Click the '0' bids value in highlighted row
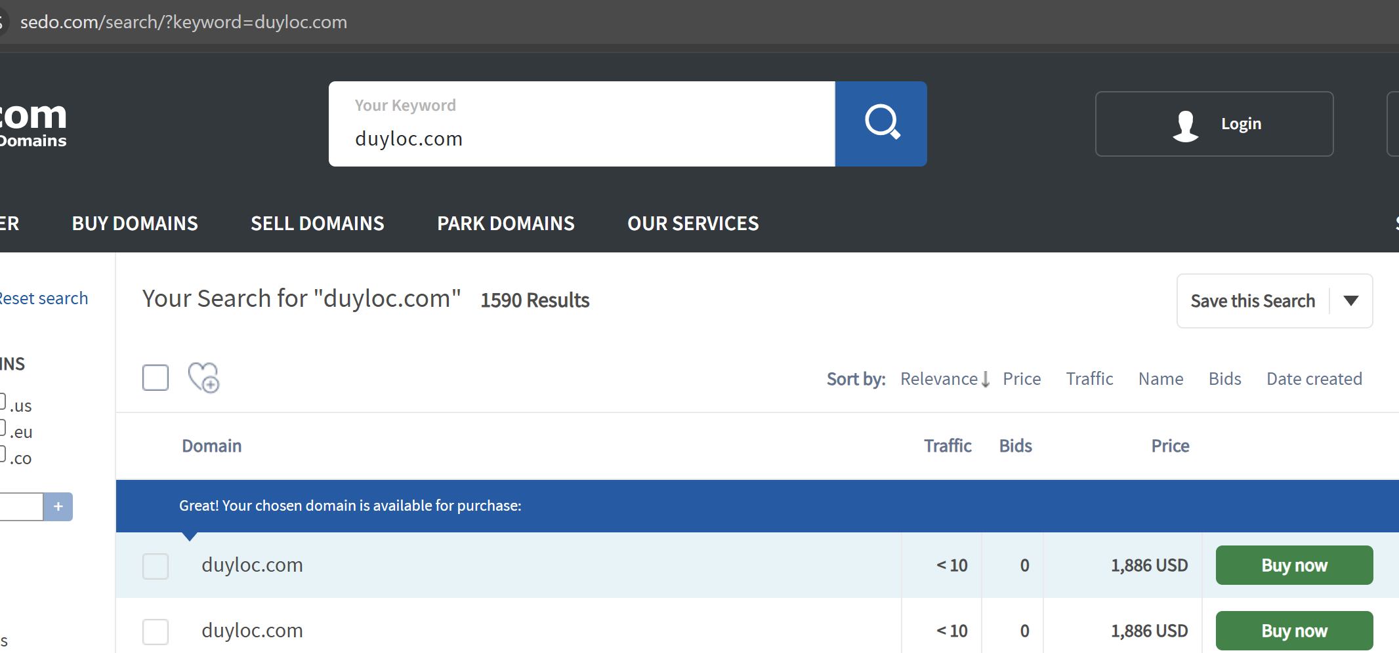Image resolution: width=1399 pixels, height=653 pixels. point(1024,565)
